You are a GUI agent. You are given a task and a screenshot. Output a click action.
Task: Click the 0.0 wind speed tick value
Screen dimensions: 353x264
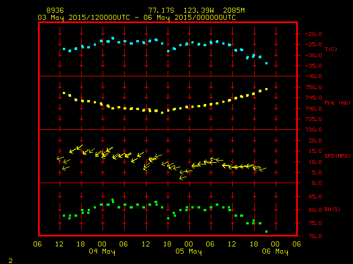point(317,183)
